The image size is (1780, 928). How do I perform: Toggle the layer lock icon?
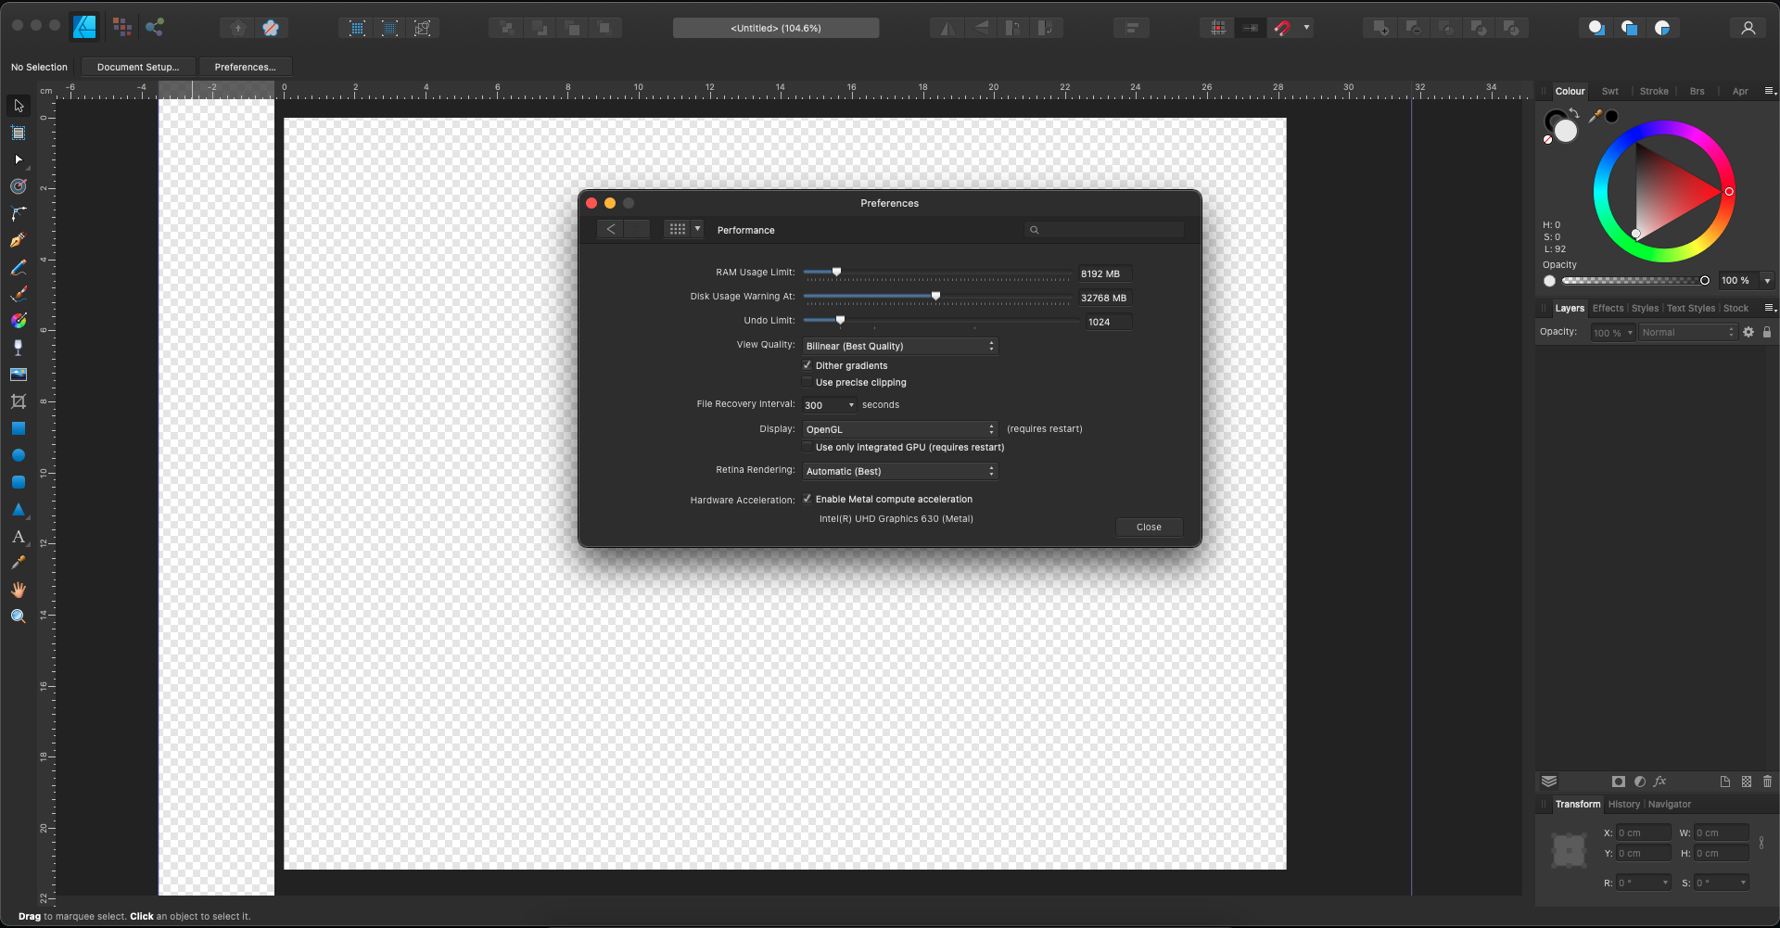[1767, 332]
